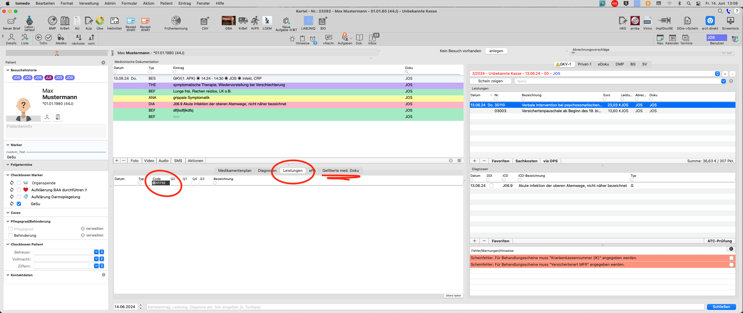Open the Mediks toolbar icon
Image resolution: width=743 pixels, height=313 pixels.
pyautogui.click(x=61, y=39)
